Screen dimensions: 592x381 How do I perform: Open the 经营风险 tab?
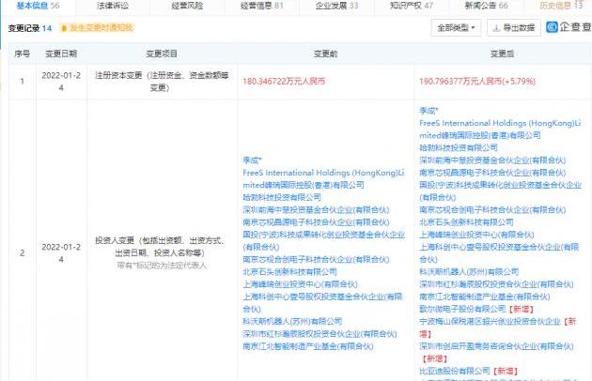click(187, 6)
